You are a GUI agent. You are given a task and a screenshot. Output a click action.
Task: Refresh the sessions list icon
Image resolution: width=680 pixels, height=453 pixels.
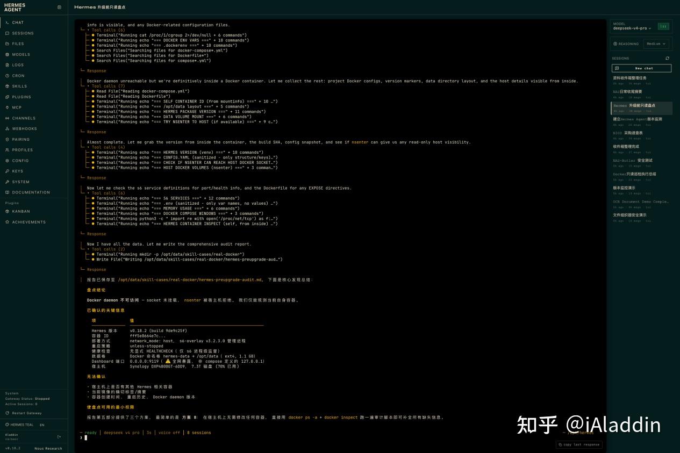668,58
